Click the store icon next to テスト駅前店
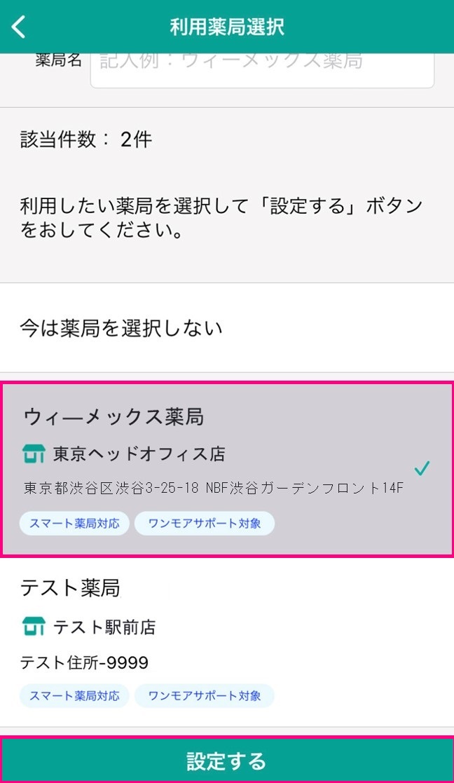The image size is (454, 783). pyautogui.click(x=34, y=627)
